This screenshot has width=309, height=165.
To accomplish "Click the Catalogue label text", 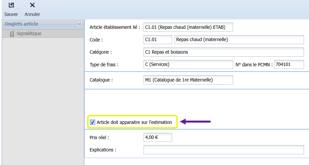I will pyautogui.click(x=101, y=80).
